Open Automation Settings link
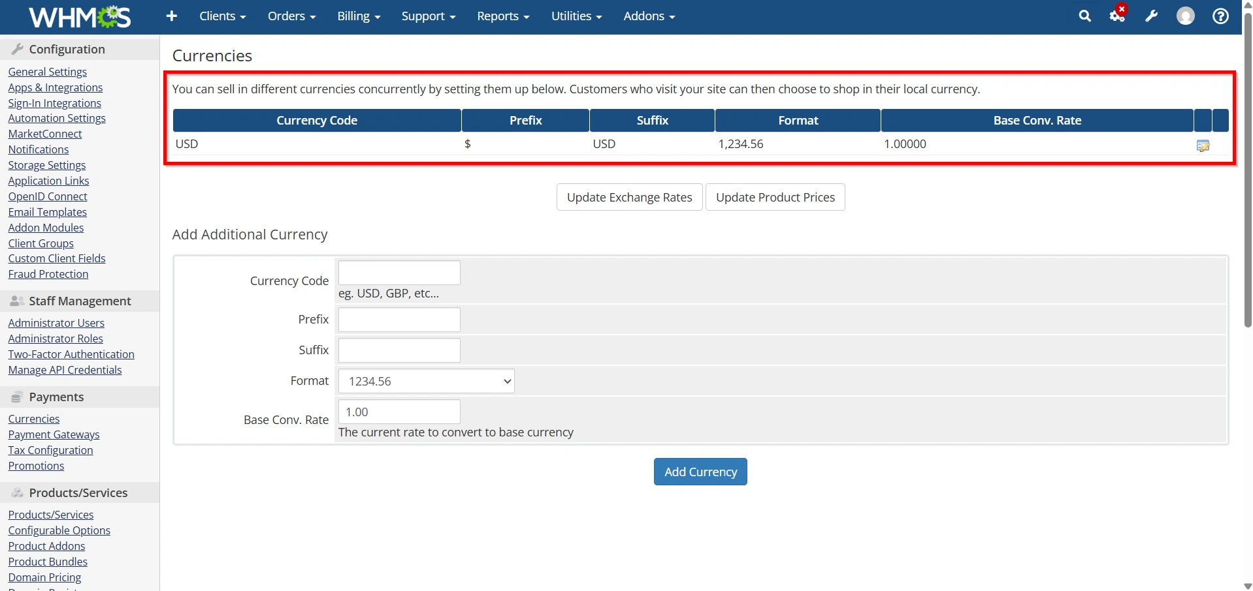The width and height of the screenshot is (1253, 591). tap(57, 118)
